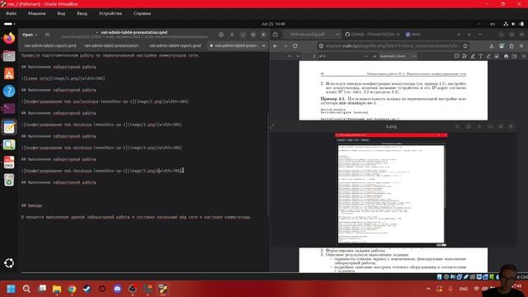Focus the Firefox address bar
Viewport: 528px width, 297px height.
393,46
